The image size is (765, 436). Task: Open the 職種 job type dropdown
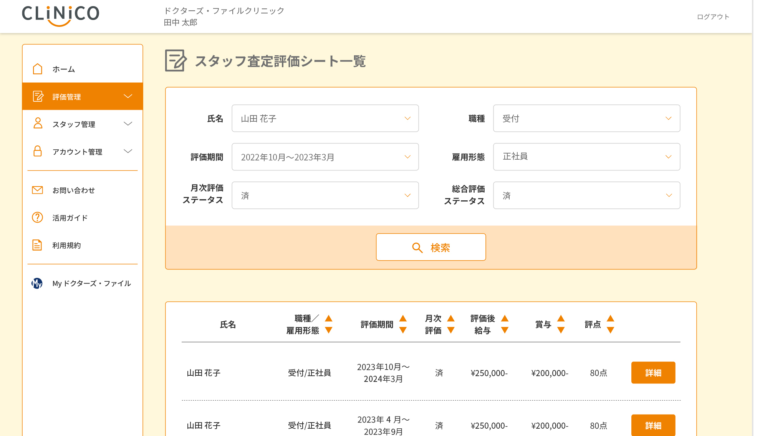586,118
